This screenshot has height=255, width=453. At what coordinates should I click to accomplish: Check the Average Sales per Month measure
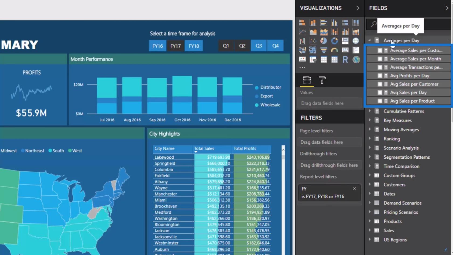point(380,59)
